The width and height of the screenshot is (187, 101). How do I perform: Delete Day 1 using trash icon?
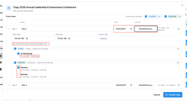point(179,29)
